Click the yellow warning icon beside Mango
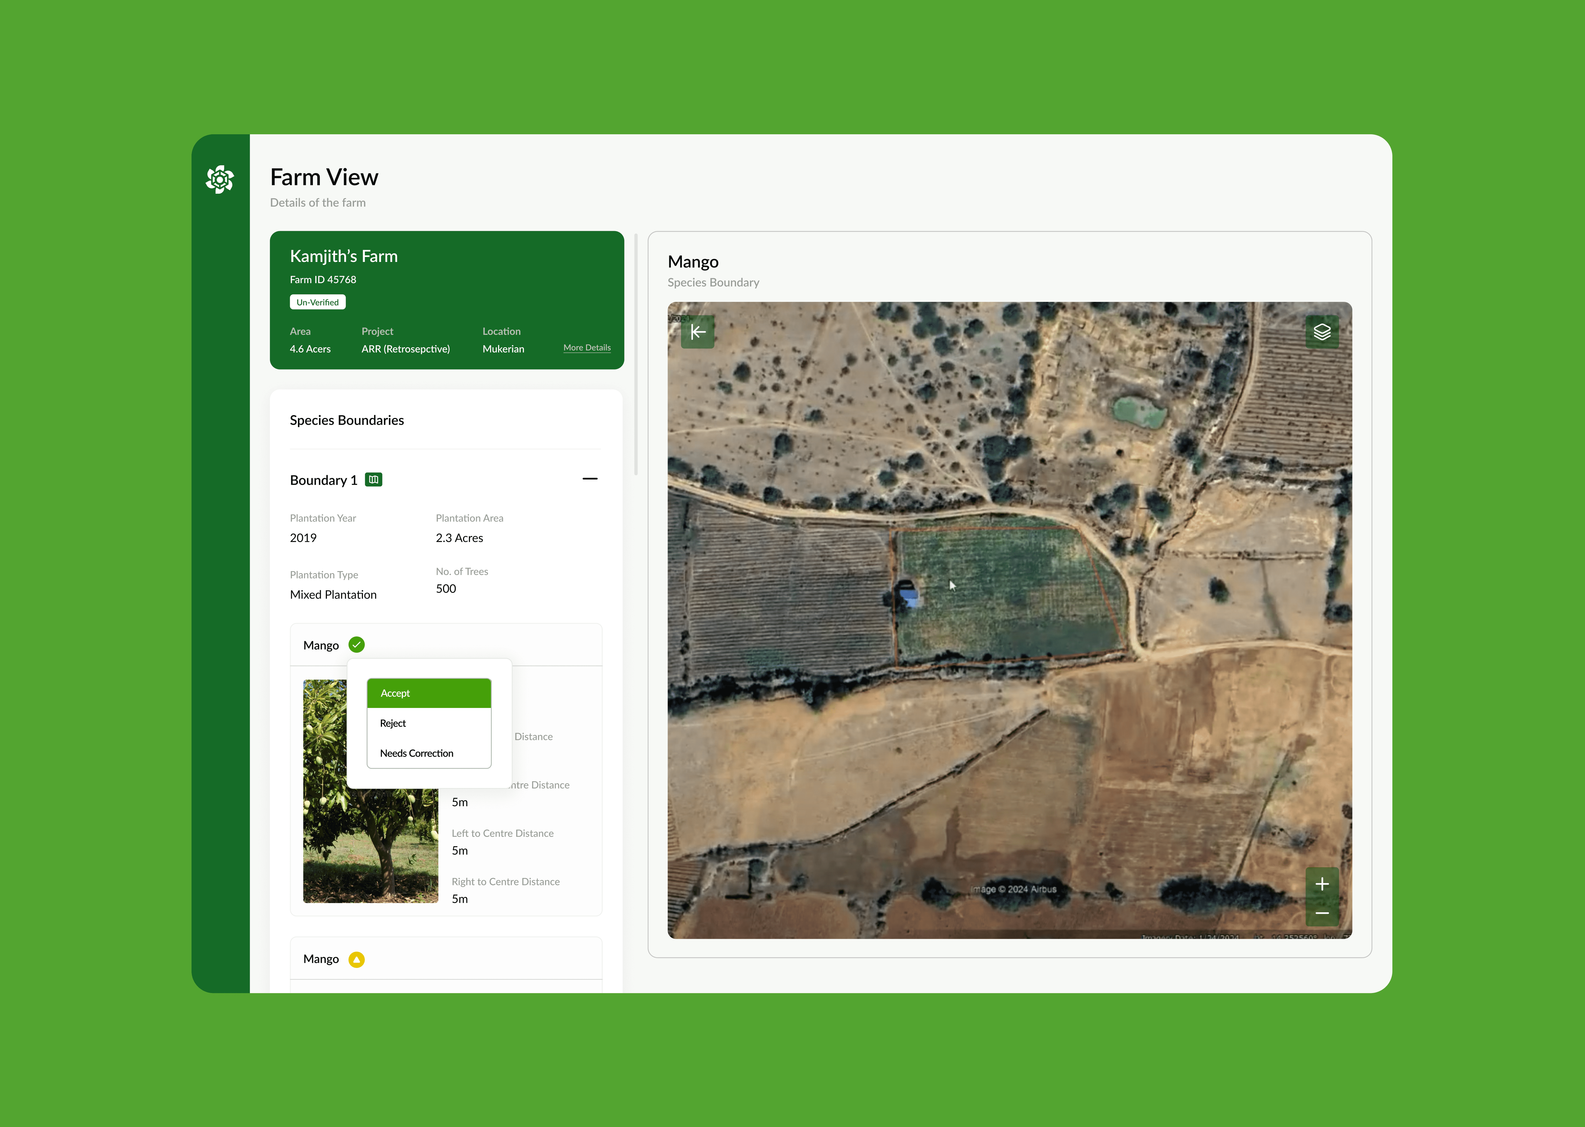1585x1127 pixels. [357, 959]
